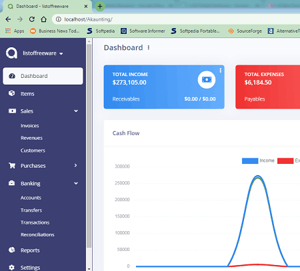Click the Dashboard speedometer icon
Screen dimensions: 300x271
12,76
